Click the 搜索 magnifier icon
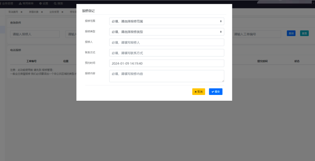 [x=55, y=3]
